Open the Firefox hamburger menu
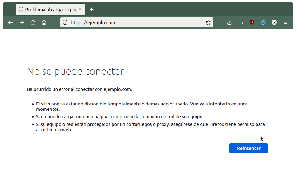This screenshot has width=296, height=170. coord(285,22)
